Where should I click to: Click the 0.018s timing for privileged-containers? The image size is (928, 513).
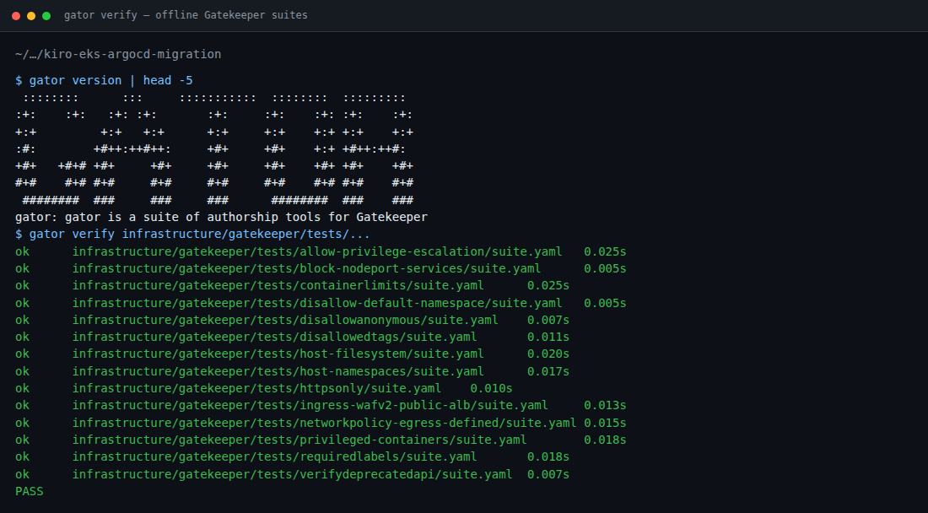605,440
